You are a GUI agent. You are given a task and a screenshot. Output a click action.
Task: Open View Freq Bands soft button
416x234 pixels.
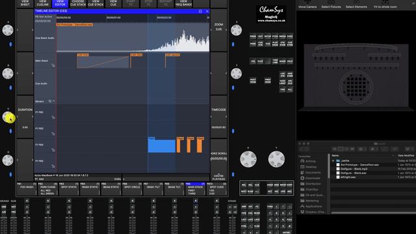point(183,3)
